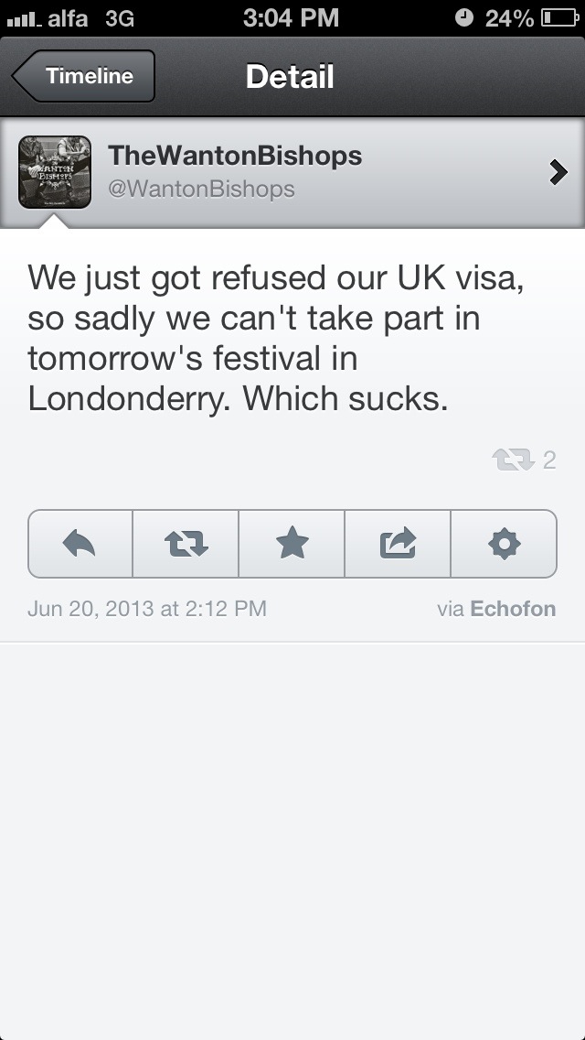Screen dimensions: 585x1040
Task: Open TheWantonBishops avatar image
Action: (55, 172)
